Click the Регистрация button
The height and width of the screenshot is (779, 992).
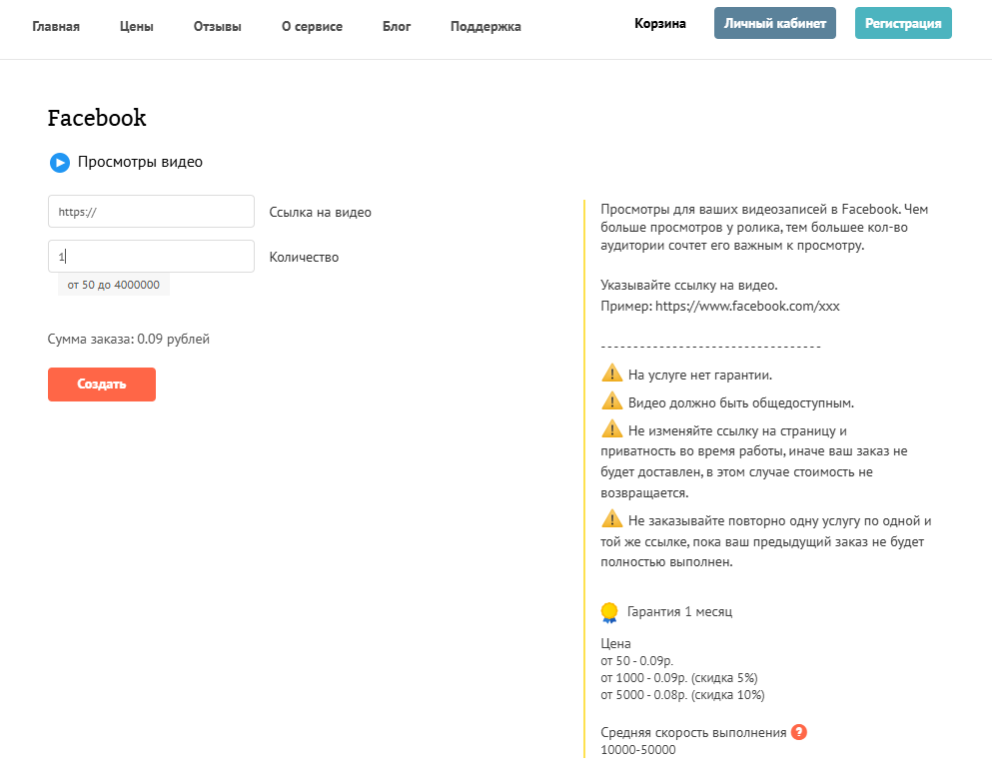click(903, 23)
